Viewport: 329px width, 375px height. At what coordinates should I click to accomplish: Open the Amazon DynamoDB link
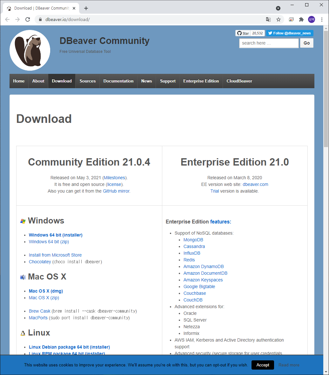pyautogui.click(x=204, y=267)
